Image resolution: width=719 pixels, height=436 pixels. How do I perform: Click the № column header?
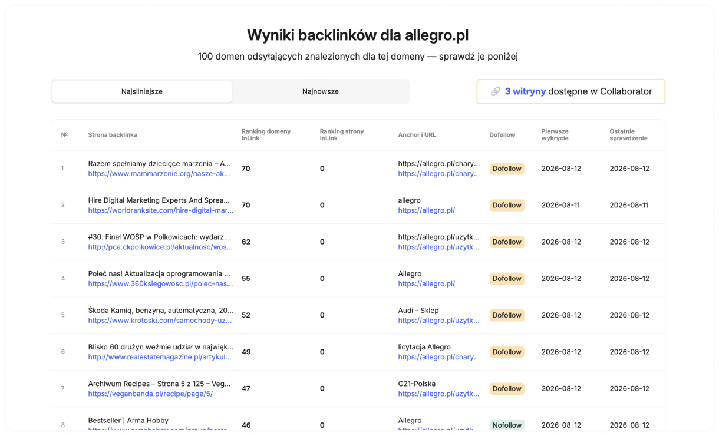click(64, 135)
